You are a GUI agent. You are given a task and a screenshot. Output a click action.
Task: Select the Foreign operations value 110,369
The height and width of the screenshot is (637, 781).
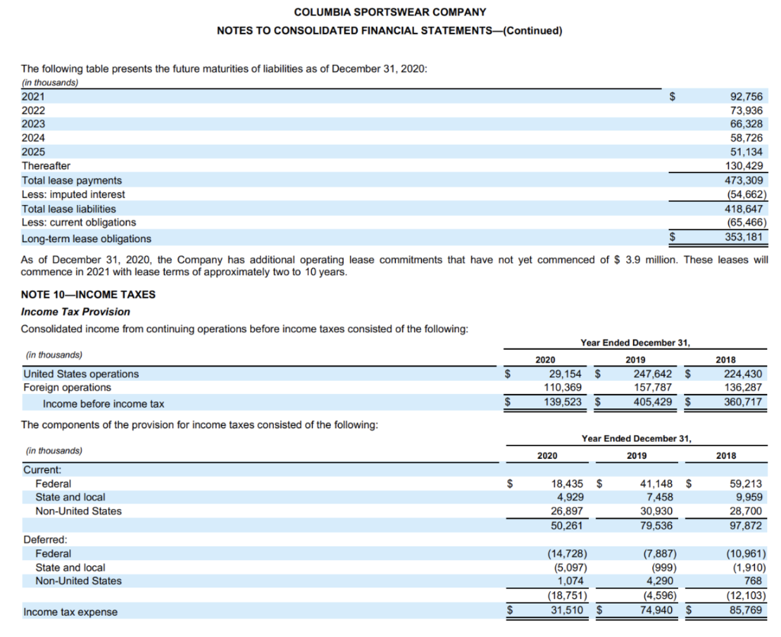(x=564, y=388)
